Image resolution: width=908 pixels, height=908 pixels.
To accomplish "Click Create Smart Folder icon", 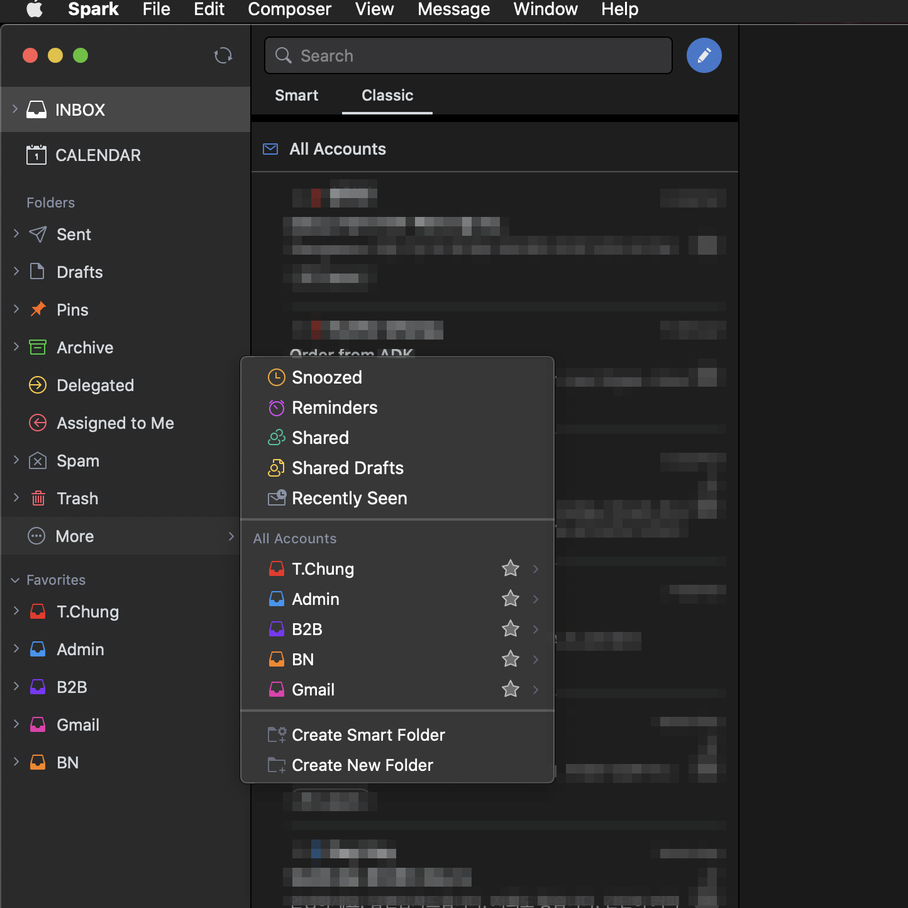I will click(277, 734).
